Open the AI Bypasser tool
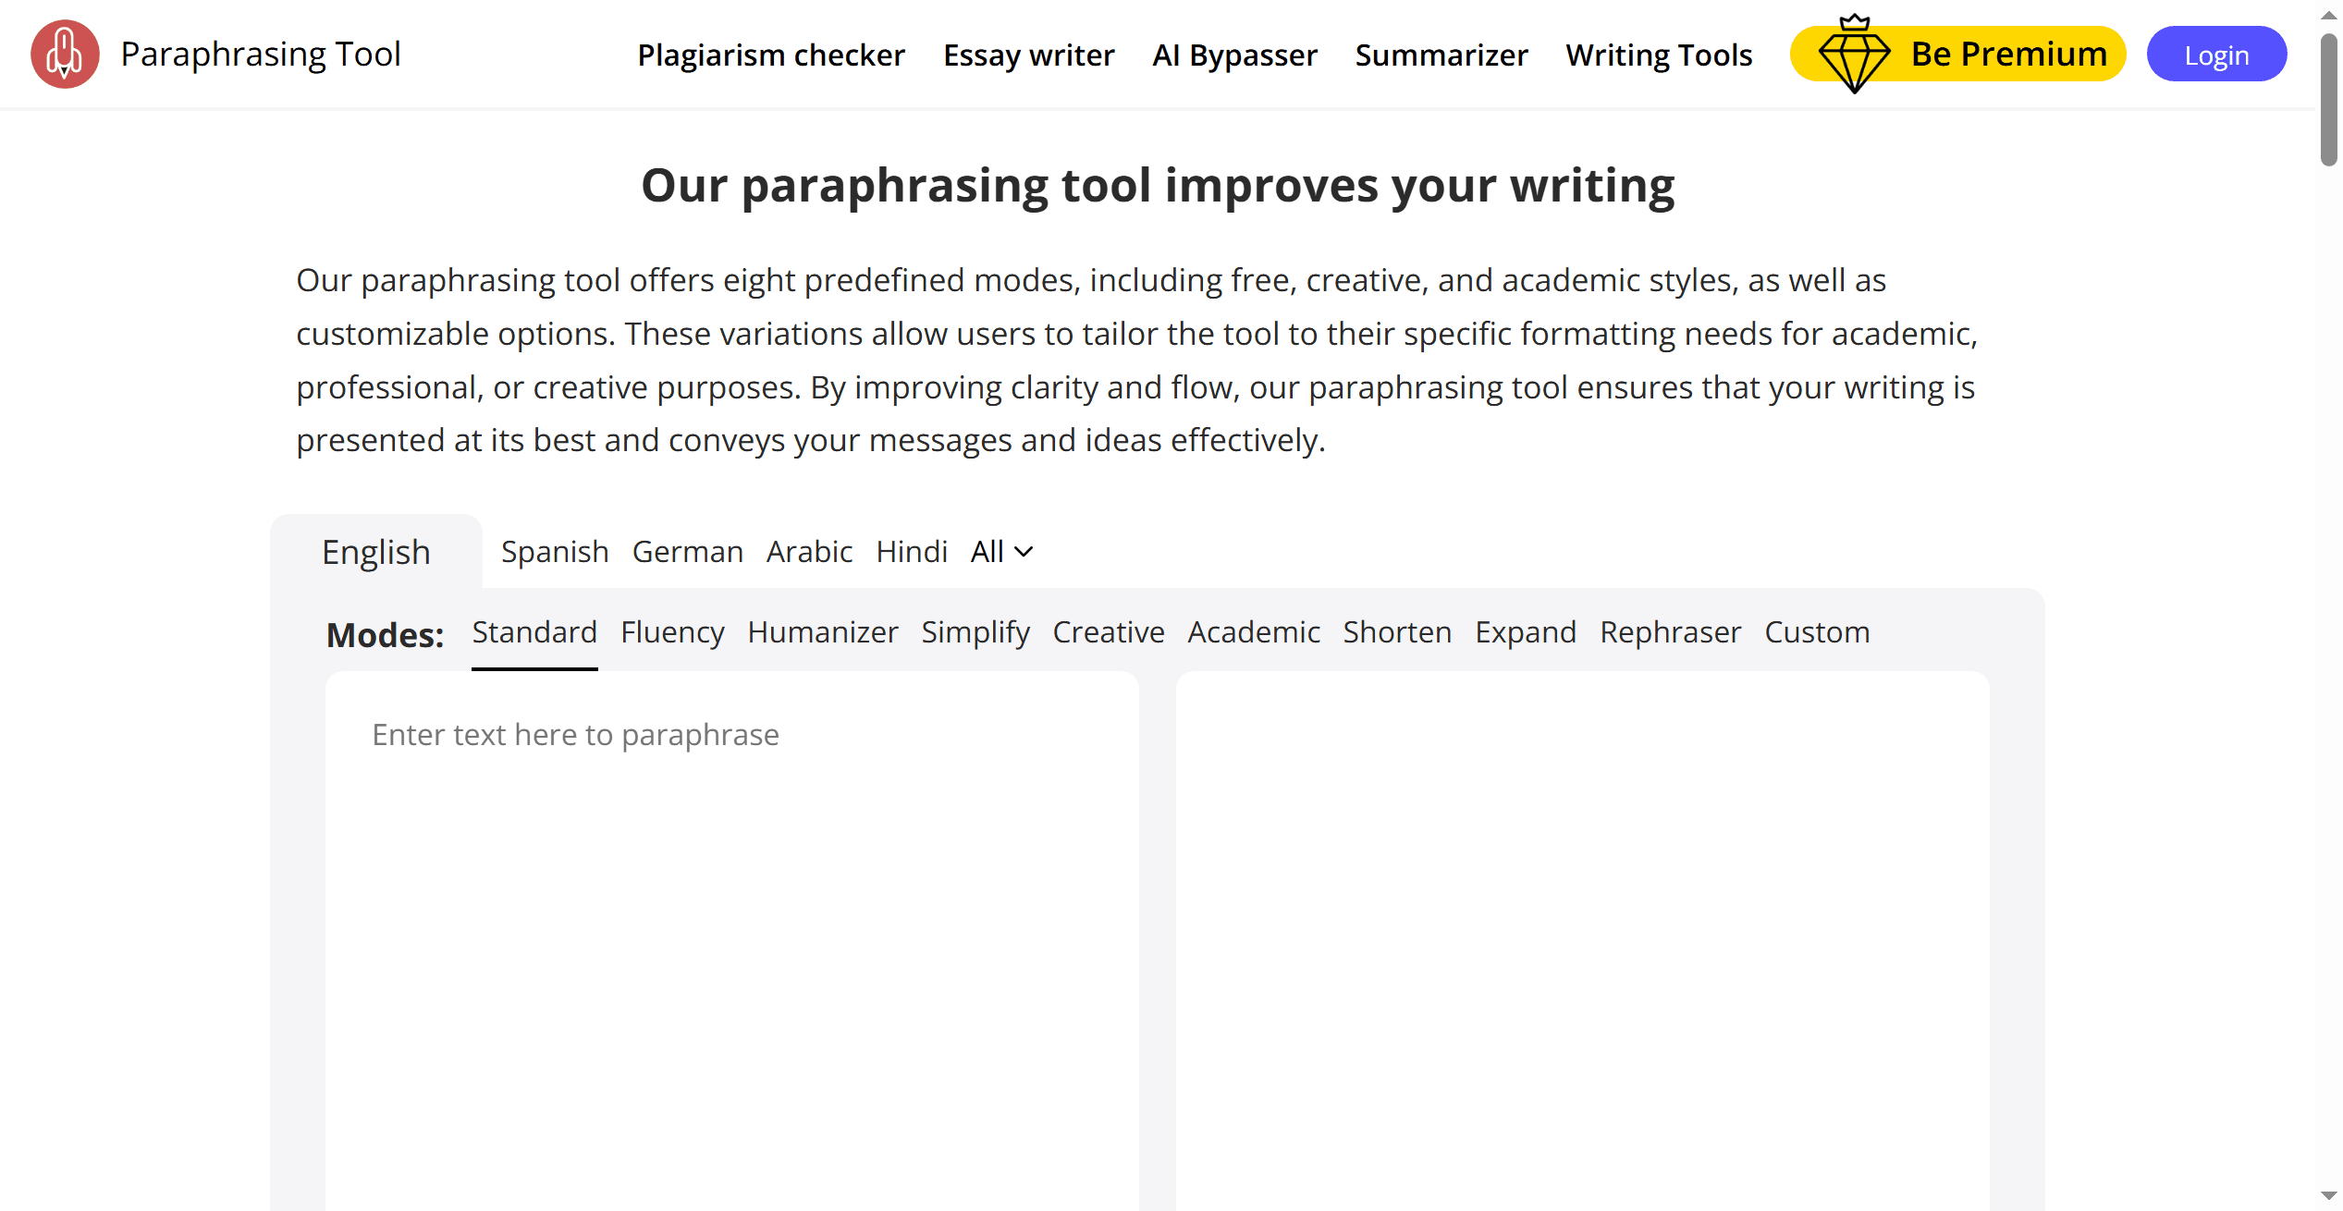The image size is (2343, 1211). pos(1234,55)
